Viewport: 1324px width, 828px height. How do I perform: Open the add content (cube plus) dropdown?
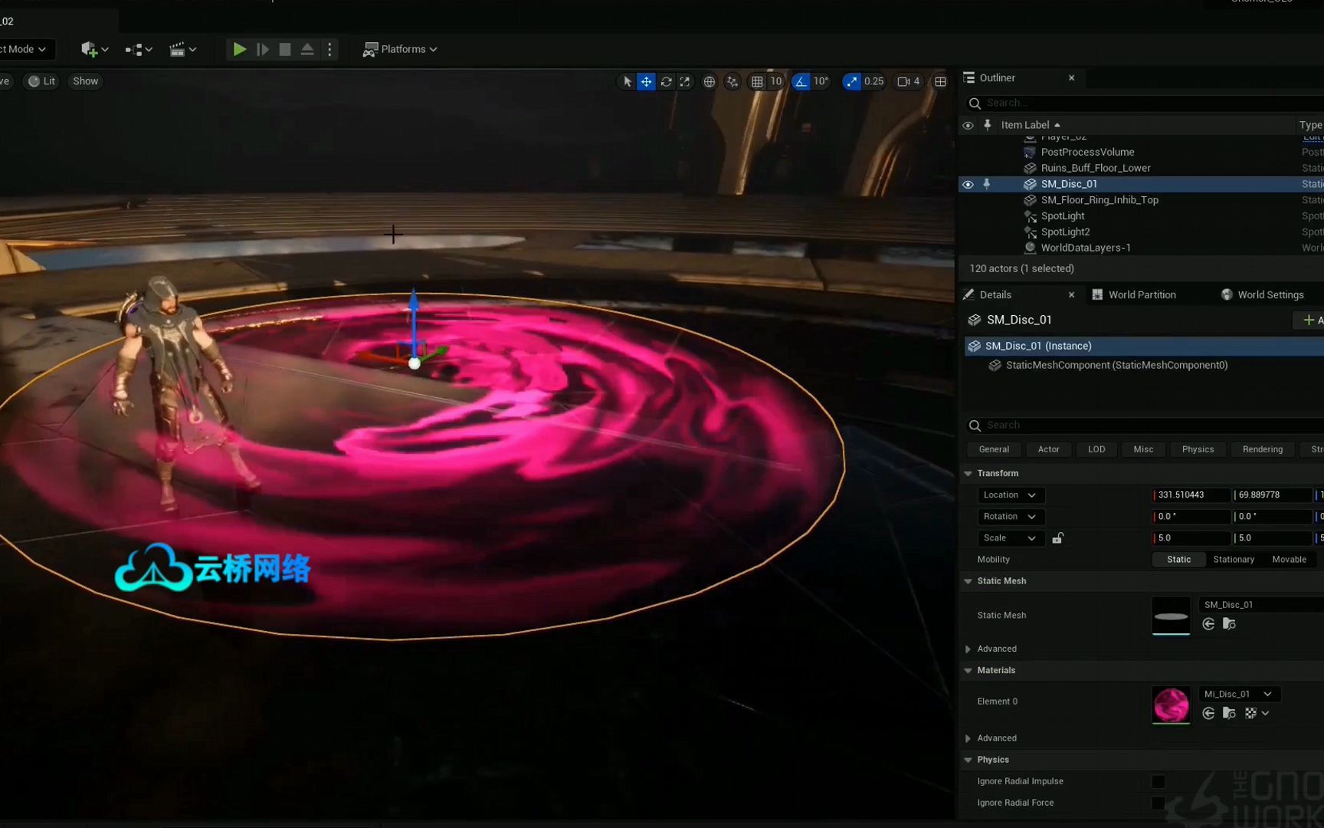[x=94, y=49]
